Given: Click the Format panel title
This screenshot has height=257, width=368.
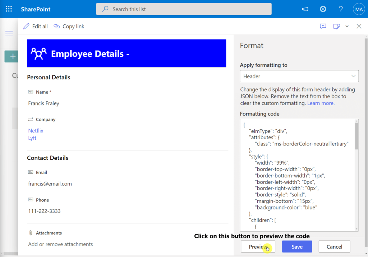Looking at the screenshot, I should [x=252, y=46].
